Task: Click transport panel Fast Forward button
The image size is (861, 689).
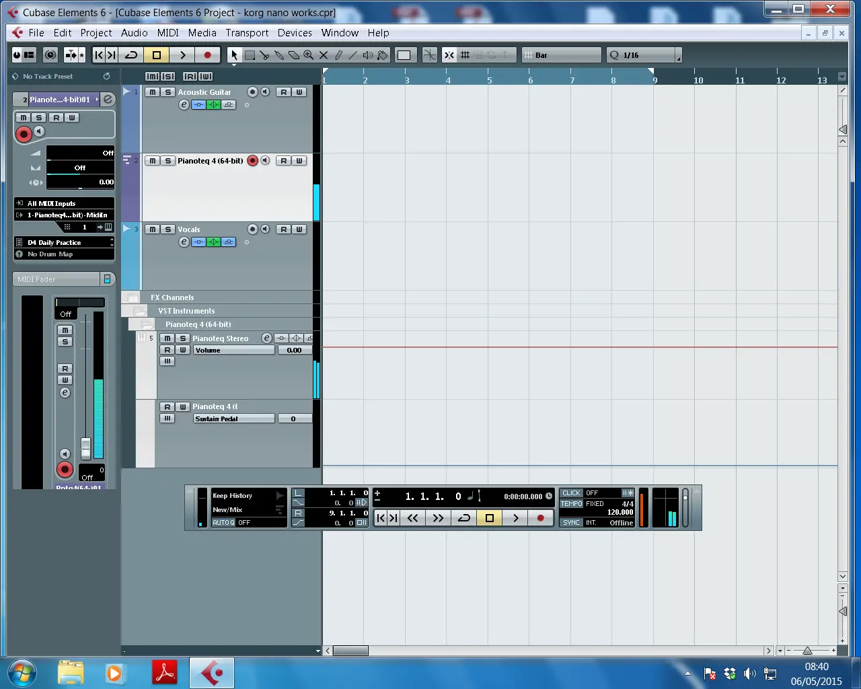Action: pyautogui.click(x=438, y=517)
